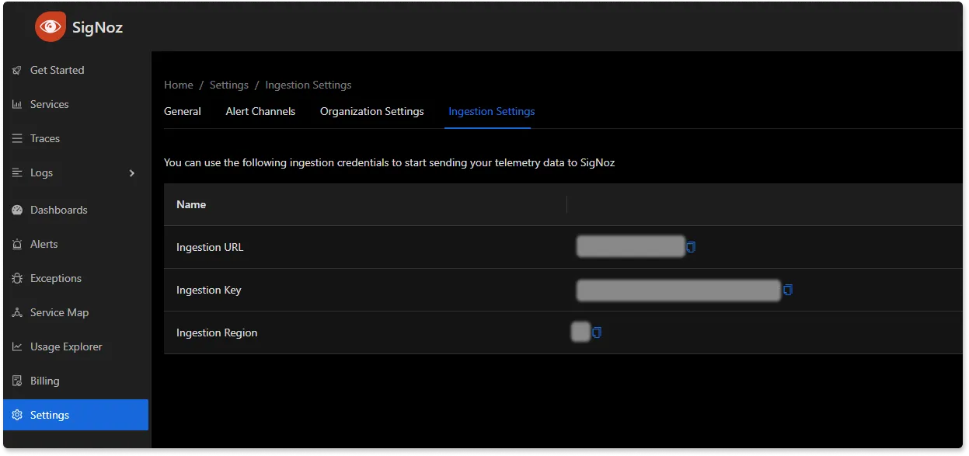Click the Exceptions bug icon

click(x=17, y=279)
